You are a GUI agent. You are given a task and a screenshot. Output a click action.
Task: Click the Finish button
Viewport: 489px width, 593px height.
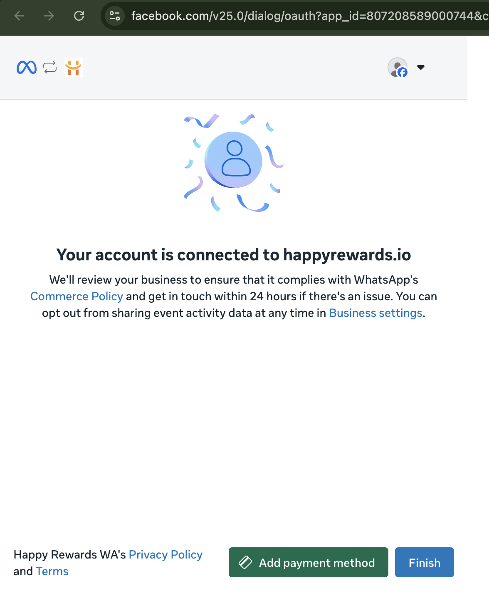pyautogui.click(x=425, y=562)
